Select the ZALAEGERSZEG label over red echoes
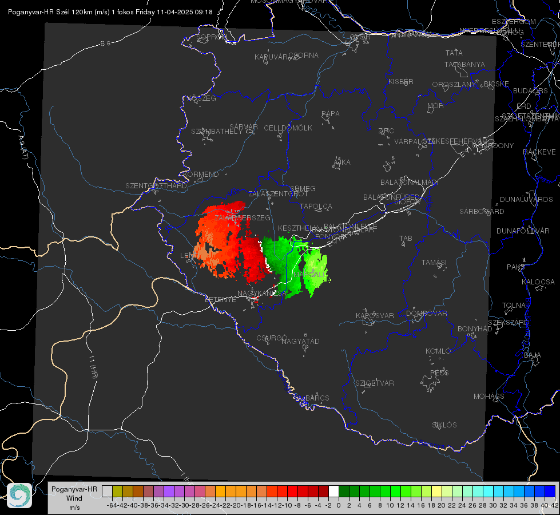Image resolution: width=560 pixels, height=515 pixels. [242, 217]
